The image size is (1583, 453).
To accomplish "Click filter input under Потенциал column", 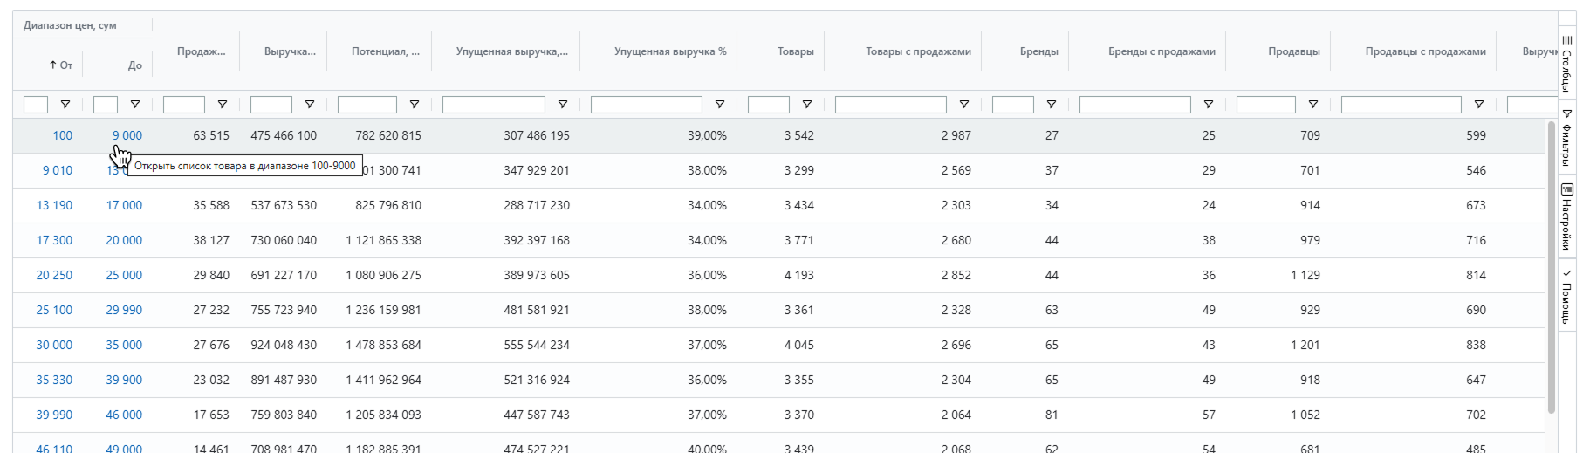I will (367, 105).
